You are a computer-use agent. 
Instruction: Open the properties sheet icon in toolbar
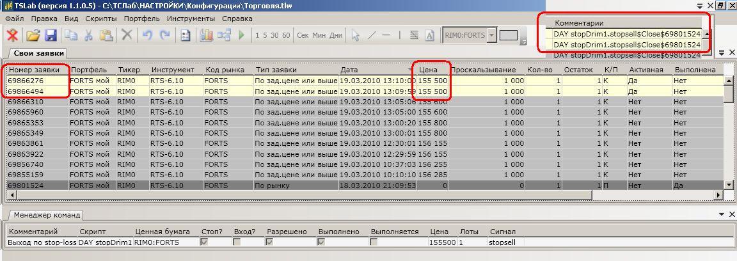pyautogui.click(x=186, y=35)
